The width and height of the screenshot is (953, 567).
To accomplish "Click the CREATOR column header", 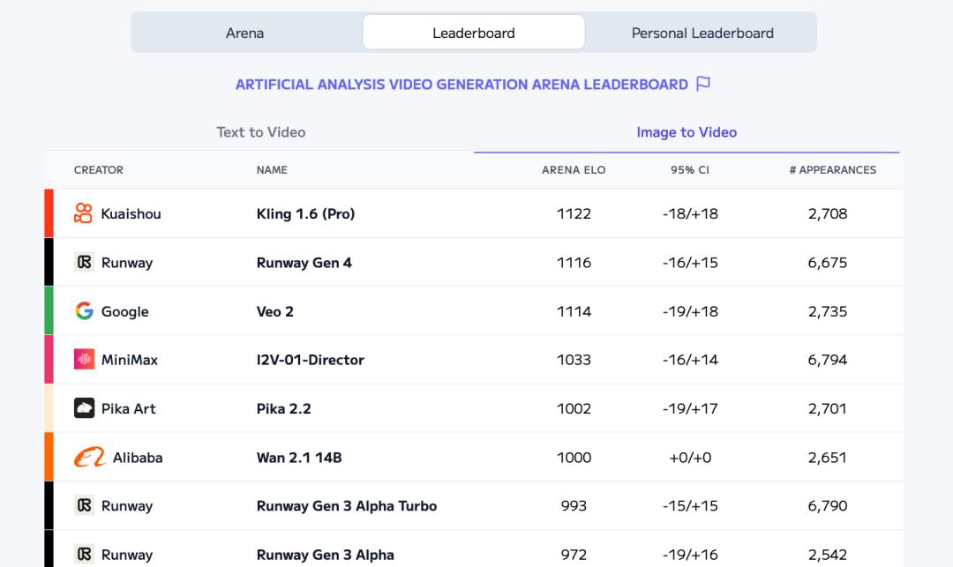I will coord(99,170).
